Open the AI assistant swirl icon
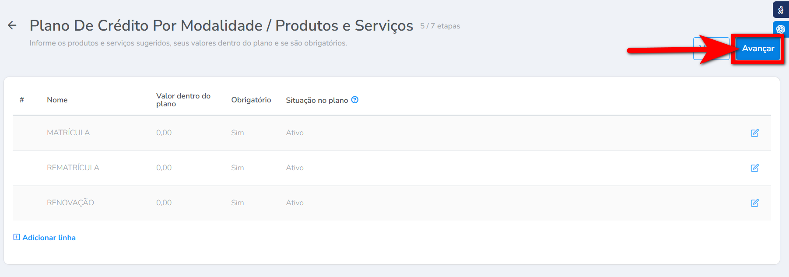This screenshot has width=789, height=277. pos(781,29)
